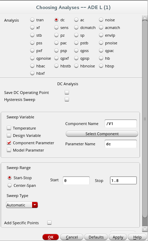Select the tran analysis radio button
This screenshot has height=241, width=148.
click(x=32, y=20)
